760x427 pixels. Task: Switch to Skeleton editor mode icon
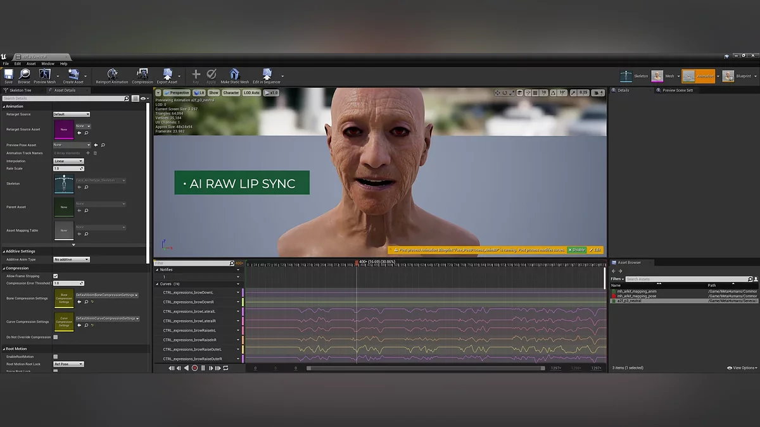[626, 76]
